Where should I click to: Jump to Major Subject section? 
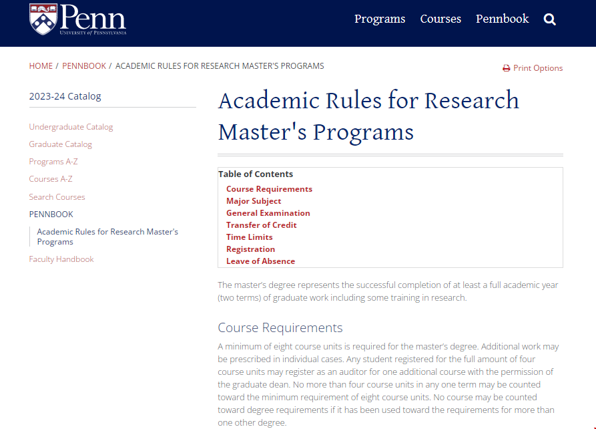(254, 201)
